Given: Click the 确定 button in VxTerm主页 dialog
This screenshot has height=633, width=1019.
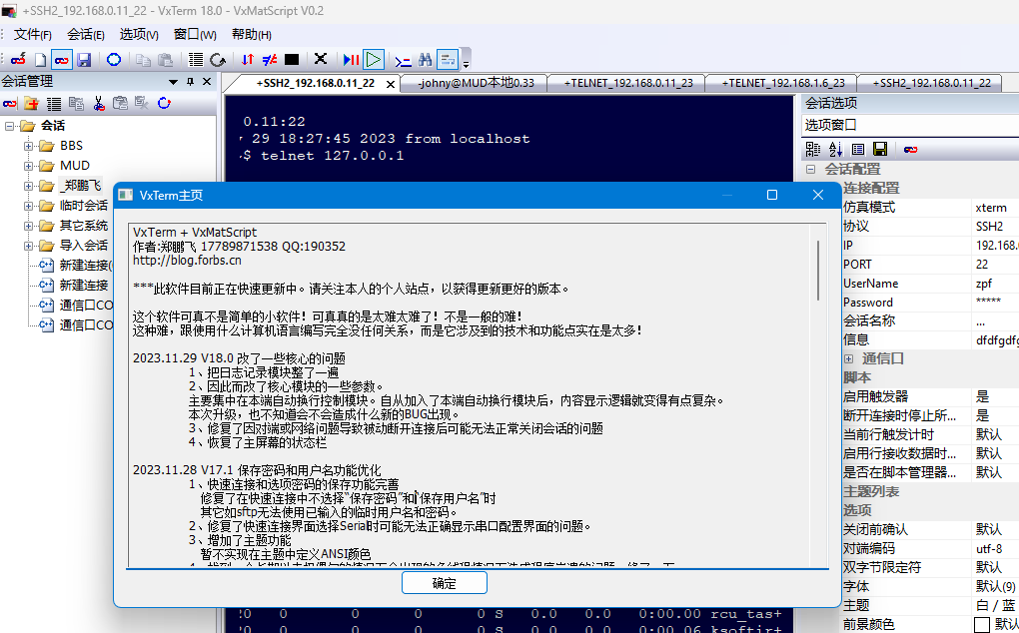Looking at the screenshot, I should tap(444, 583).
